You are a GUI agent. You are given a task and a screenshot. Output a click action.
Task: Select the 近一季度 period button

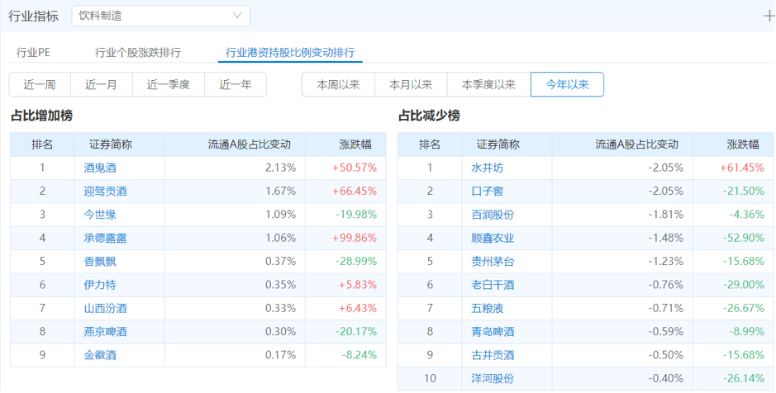point(169,84)
